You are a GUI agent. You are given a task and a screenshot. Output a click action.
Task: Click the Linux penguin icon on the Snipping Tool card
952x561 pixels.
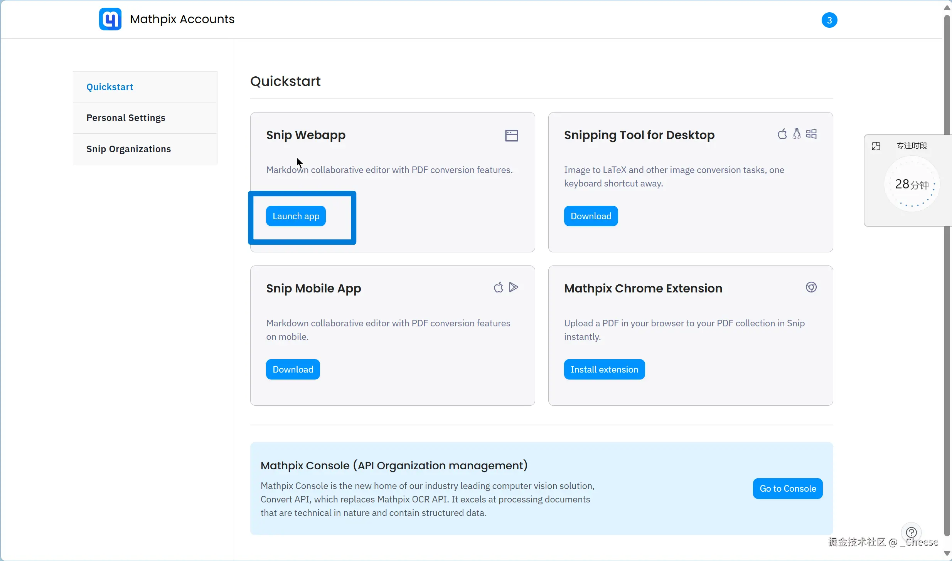coord(797,134)
